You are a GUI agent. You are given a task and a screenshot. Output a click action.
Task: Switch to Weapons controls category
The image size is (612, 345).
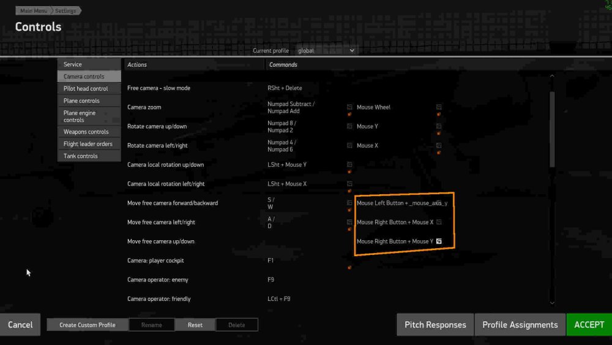tap(89, 132)
